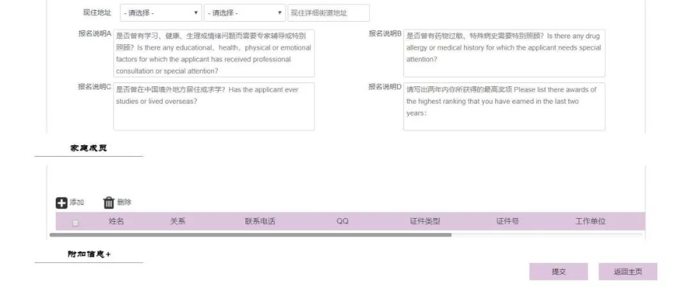The image size is (692, 298).
Task: Focus the 报名说明A text area
Action: 214,53
